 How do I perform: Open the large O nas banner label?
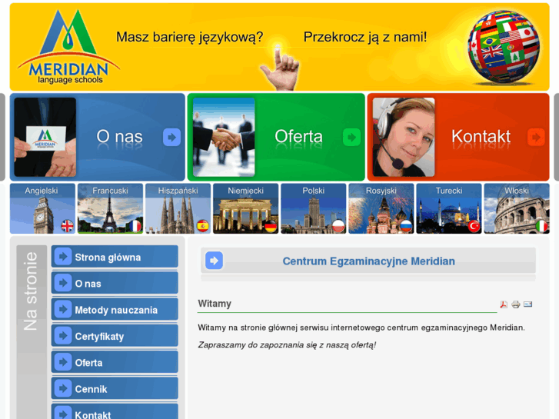click(x=119, y=137)
